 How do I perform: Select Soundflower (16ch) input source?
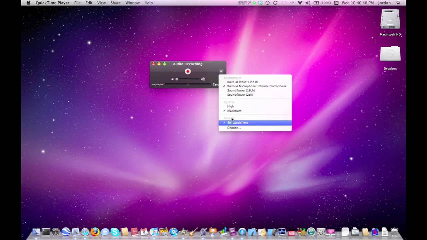[x=241, y=90]
